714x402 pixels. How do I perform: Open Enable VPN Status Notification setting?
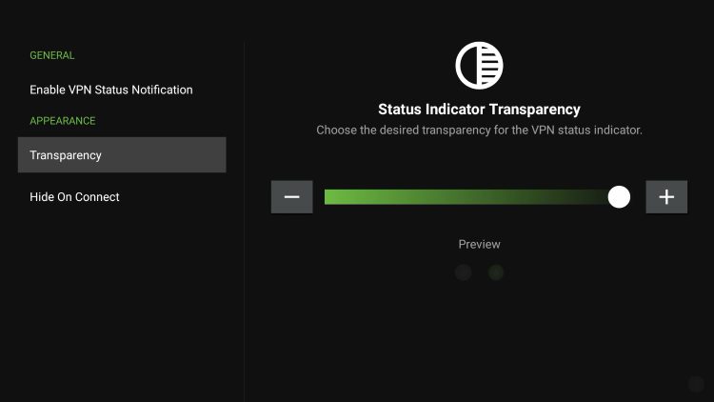pos(111,90)
